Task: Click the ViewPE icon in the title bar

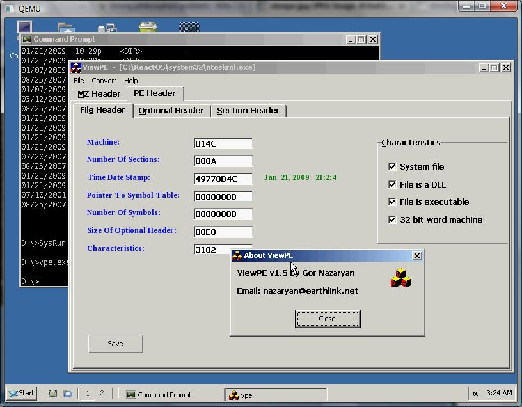Action: pyautogui.click(x=76, y=68)
